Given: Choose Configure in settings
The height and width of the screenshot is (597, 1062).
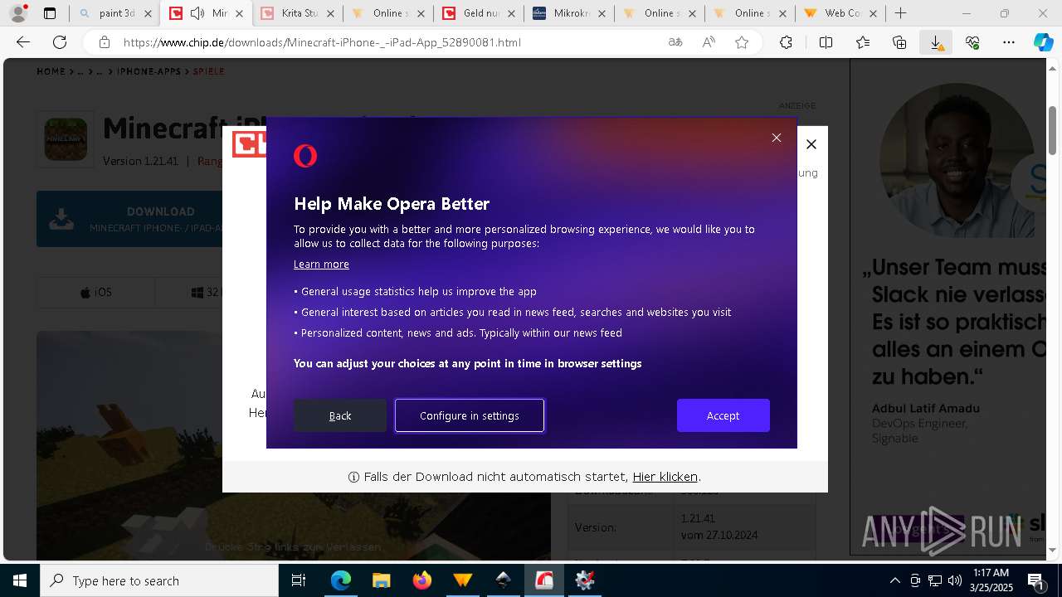Looking at the screenshot, I should pyautogui.click(x=470, y=415).
